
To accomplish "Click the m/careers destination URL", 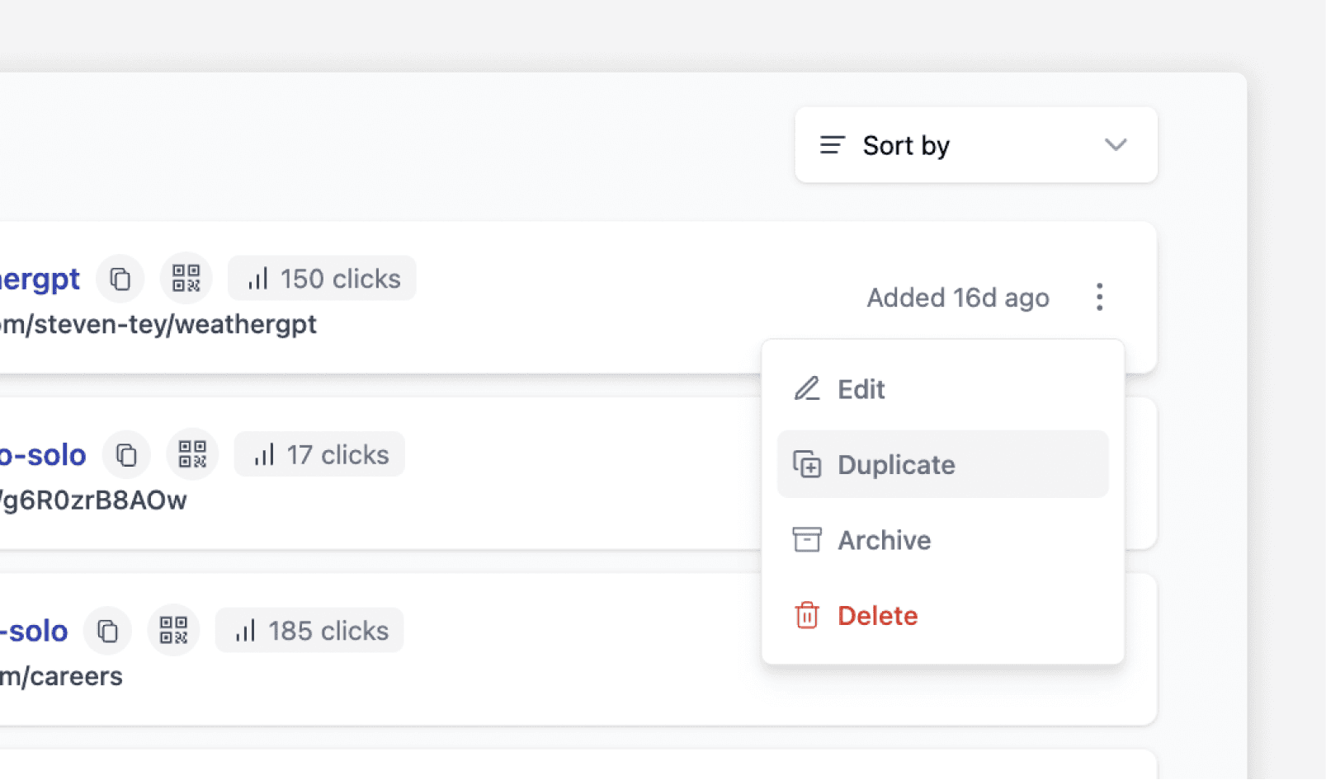I will tap(62, 677).
